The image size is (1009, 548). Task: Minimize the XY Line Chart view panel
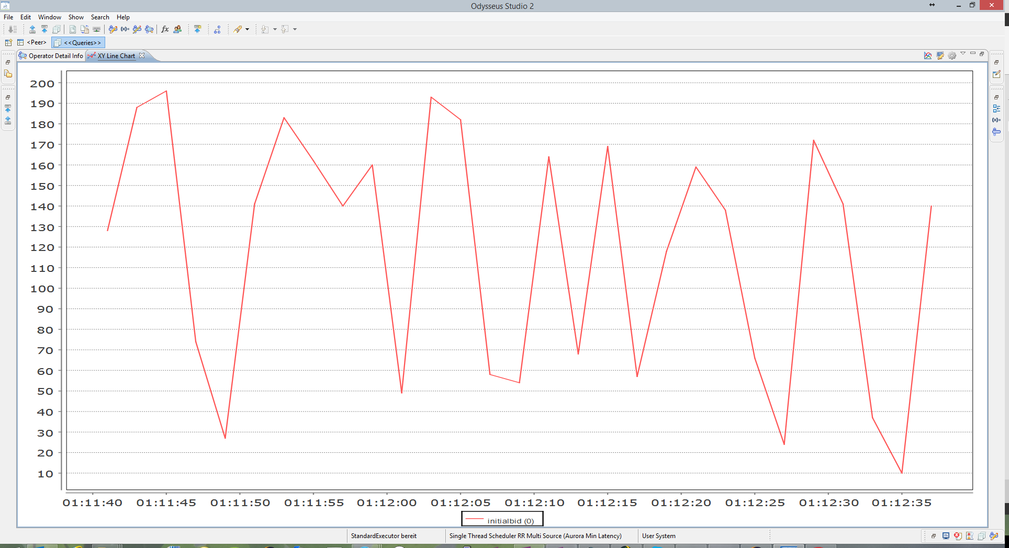[973, 53]
